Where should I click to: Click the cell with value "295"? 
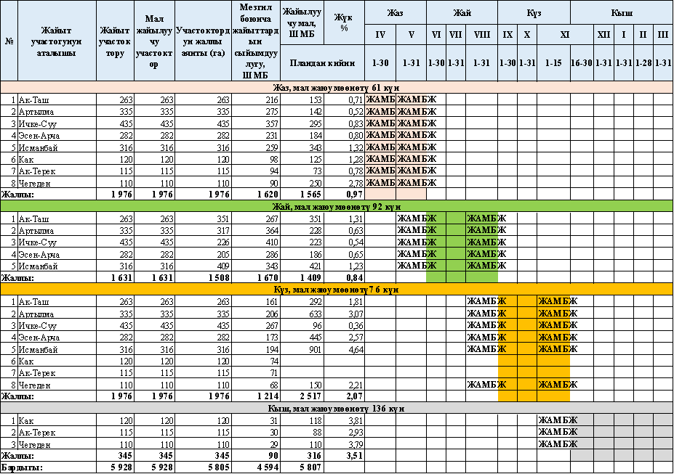click(302, 123)
